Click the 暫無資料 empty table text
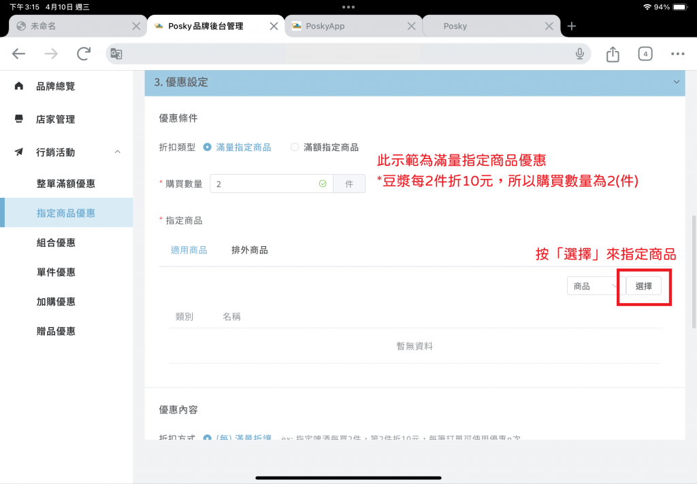The width and height of the screenshot is (697, 484). 415,346
